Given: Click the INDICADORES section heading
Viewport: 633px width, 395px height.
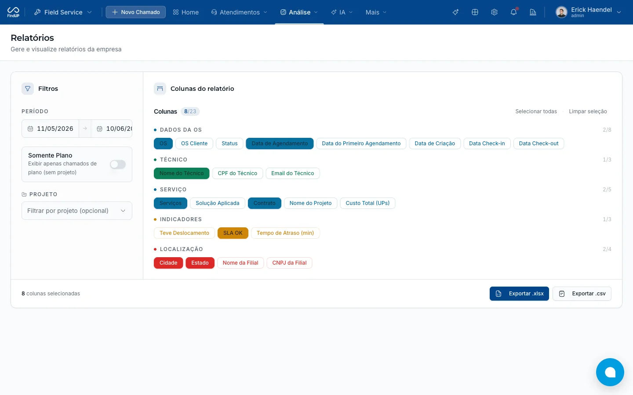Looking at the screenshot, I should click(x=181, y=219).
